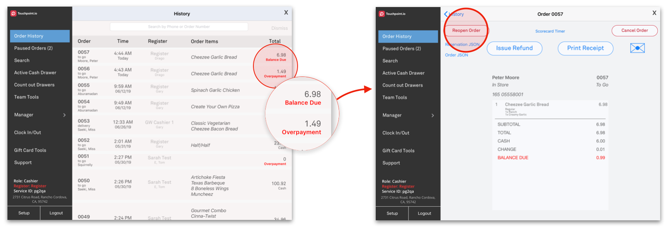Select Order History in left sidebar
Image resolution: width=668 pixels, height=229 pixels.
[x=40, y=36]
